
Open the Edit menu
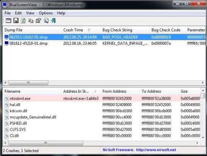pyautogui.click(x=18, y=13)
